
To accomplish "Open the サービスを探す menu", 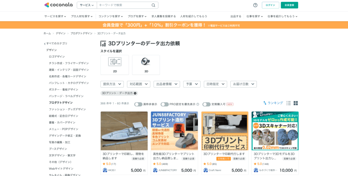I will pyautogui.click(x=56, y=16).
